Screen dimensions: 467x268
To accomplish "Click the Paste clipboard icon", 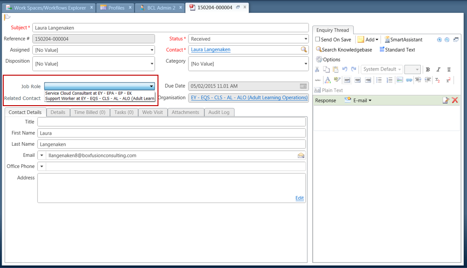I will click(336, 69).
